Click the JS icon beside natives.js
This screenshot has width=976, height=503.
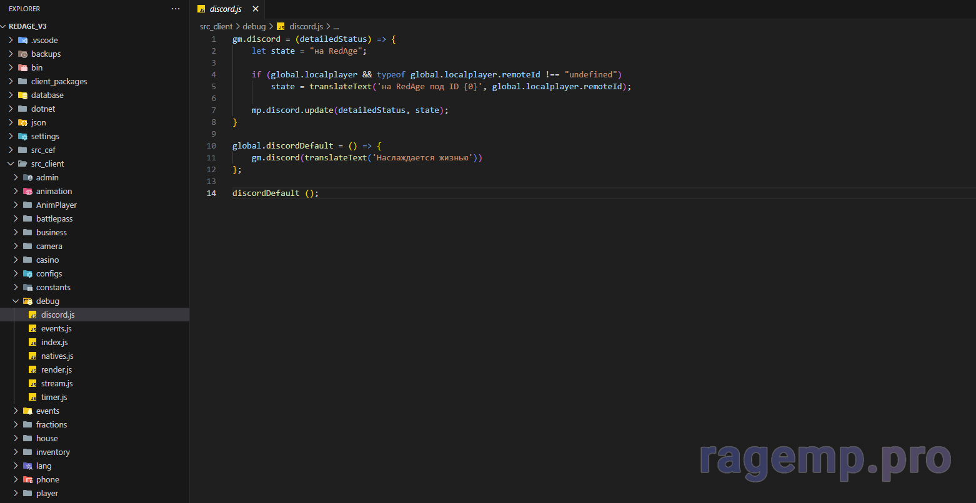pyautogui.click(x=33, y=356)
